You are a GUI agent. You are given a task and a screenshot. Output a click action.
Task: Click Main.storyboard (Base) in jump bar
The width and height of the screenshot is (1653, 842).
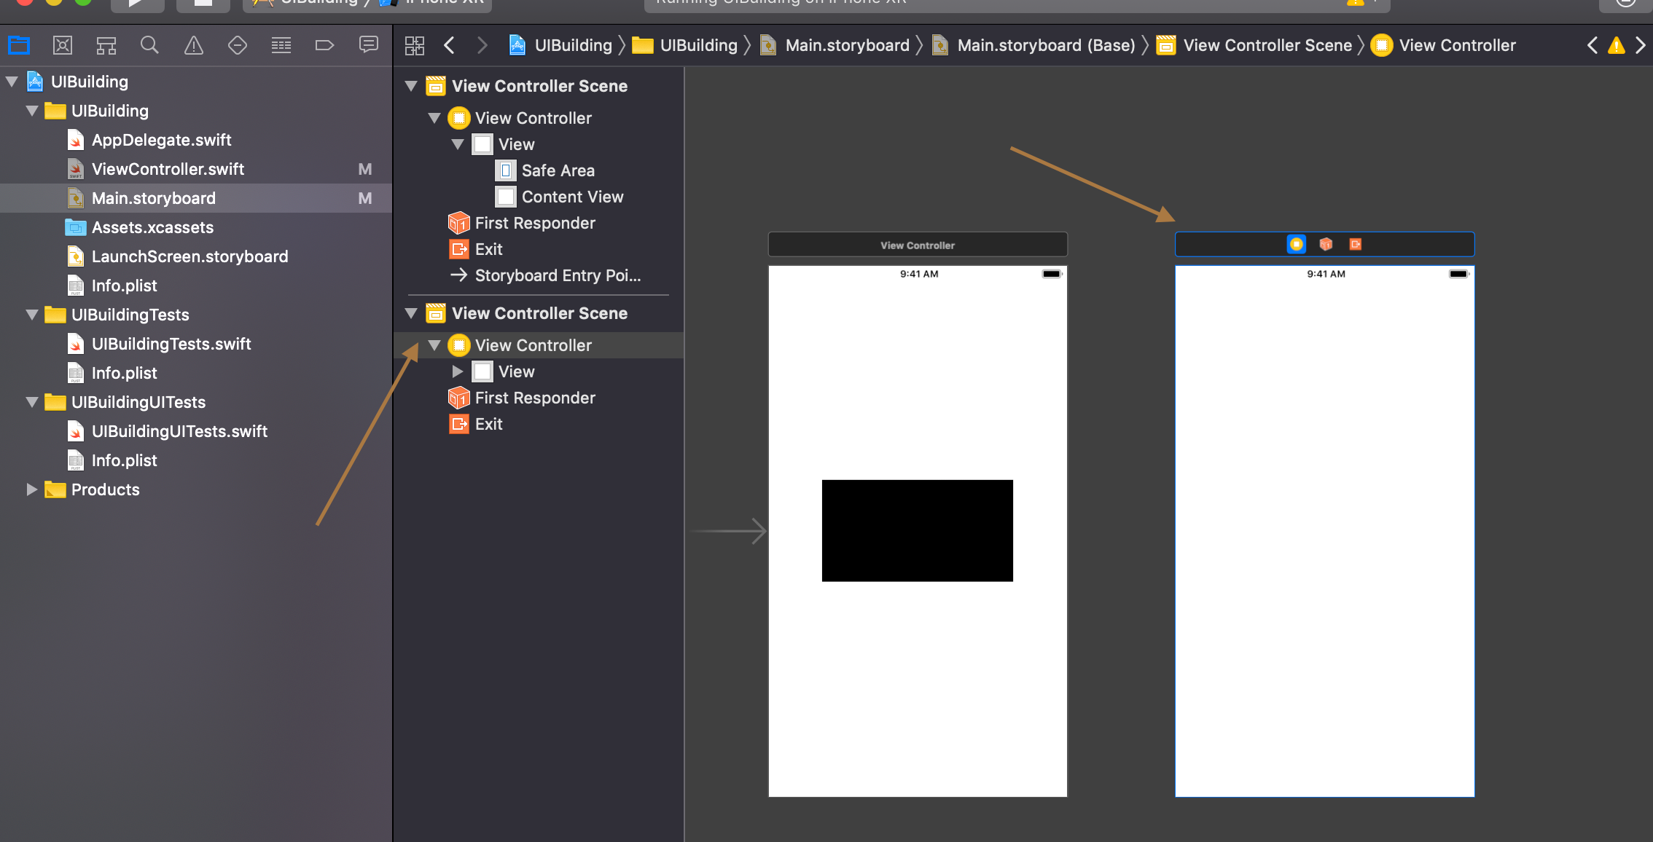pyautogui.click(x=1045, y=46)
